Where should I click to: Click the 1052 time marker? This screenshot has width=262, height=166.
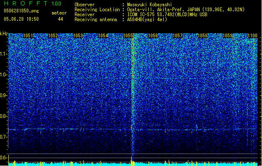coord(53,36)
